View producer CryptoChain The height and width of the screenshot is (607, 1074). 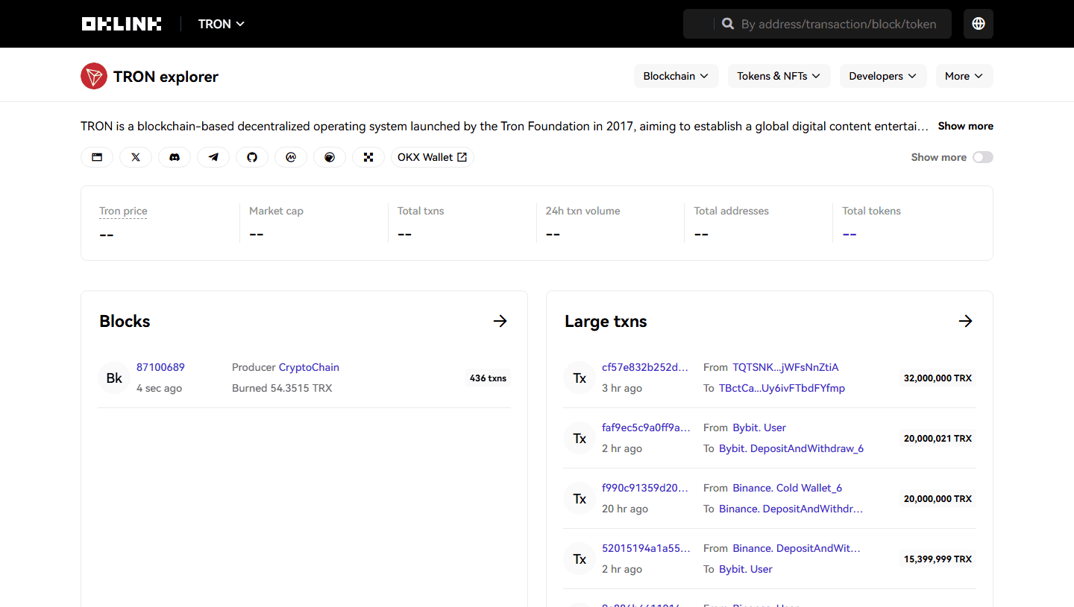click(x=309, y=367)
